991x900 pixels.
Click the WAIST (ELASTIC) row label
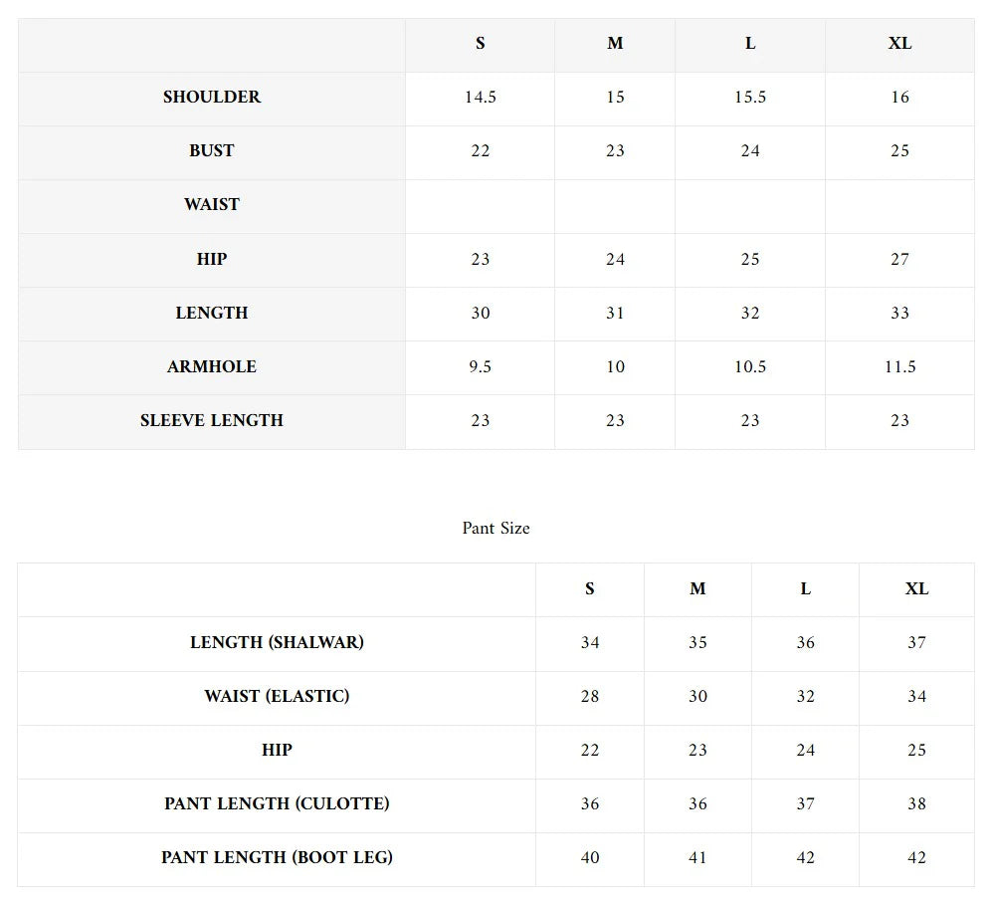pos(277,697)
